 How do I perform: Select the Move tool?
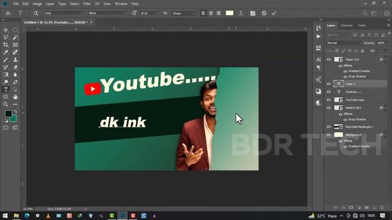(x=6, y=30)
